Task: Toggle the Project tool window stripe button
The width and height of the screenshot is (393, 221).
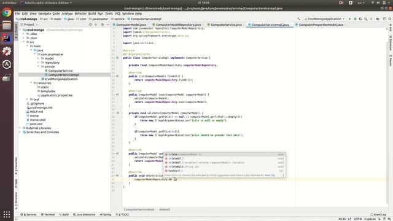Action: coord(17,31)
